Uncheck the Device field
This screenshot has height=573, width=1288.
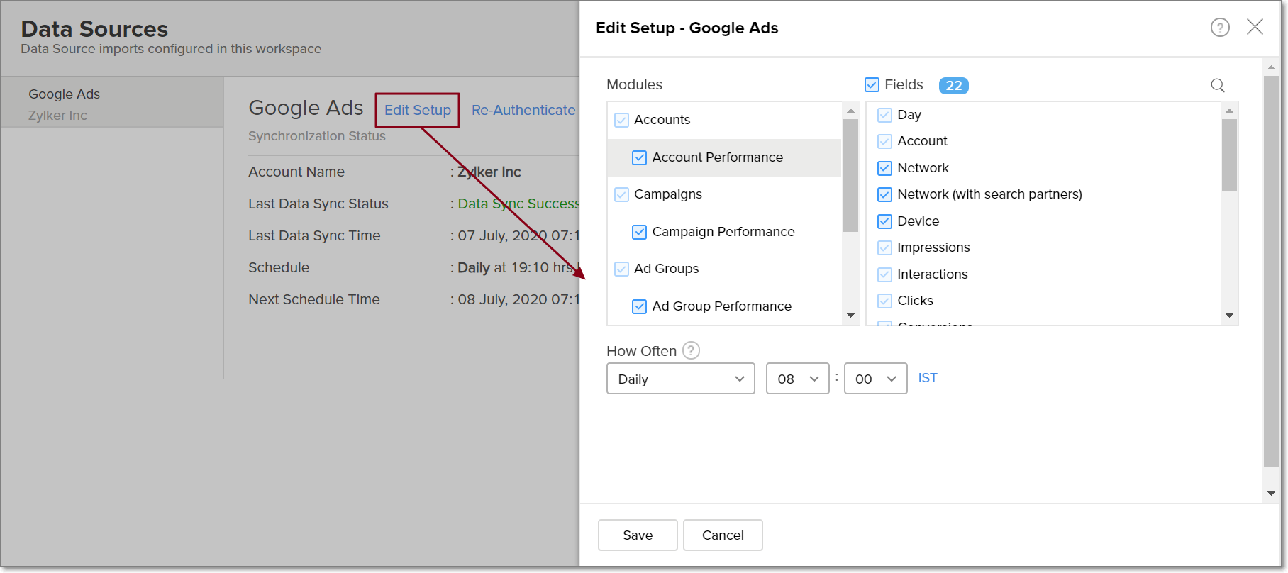click(884, 221)
